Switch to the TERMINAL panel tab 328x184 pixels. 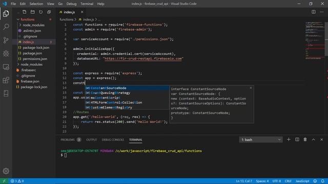(135, 140)
